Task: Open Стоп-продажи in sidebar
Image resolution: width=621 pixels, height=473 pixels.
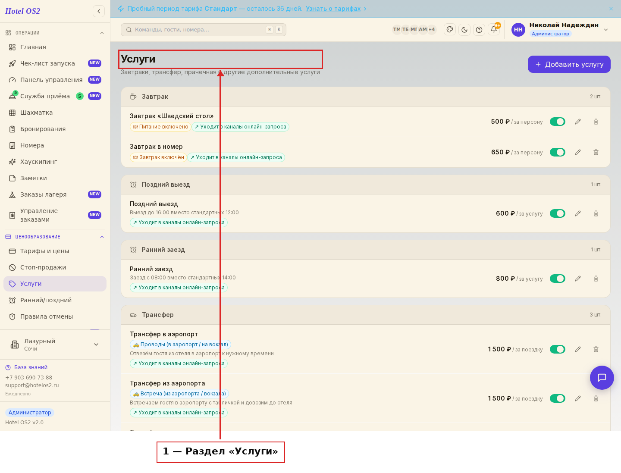Action: coord(55,267)
